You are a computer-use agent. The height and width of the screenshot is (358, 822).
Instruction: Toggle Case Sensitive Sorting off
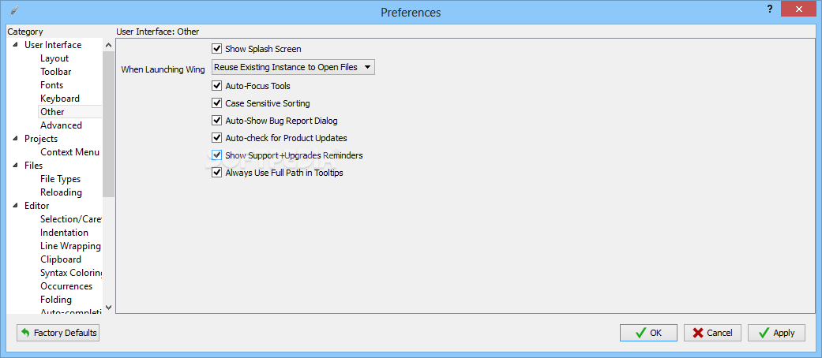point(217,103)
